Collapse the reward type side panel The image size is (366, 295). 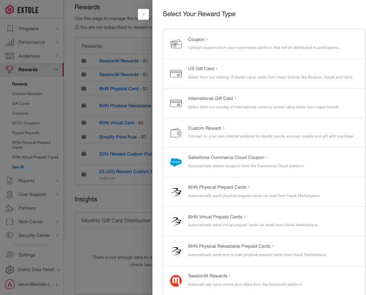143,15
